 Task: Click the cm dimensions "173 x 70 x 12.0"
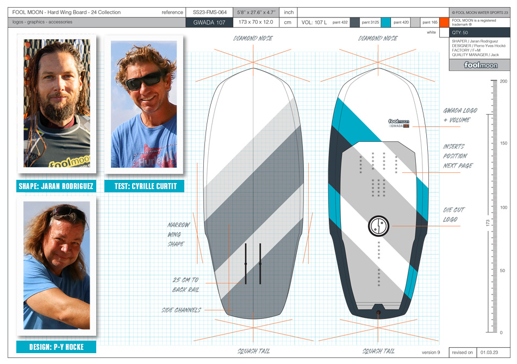tap(256, 22)
